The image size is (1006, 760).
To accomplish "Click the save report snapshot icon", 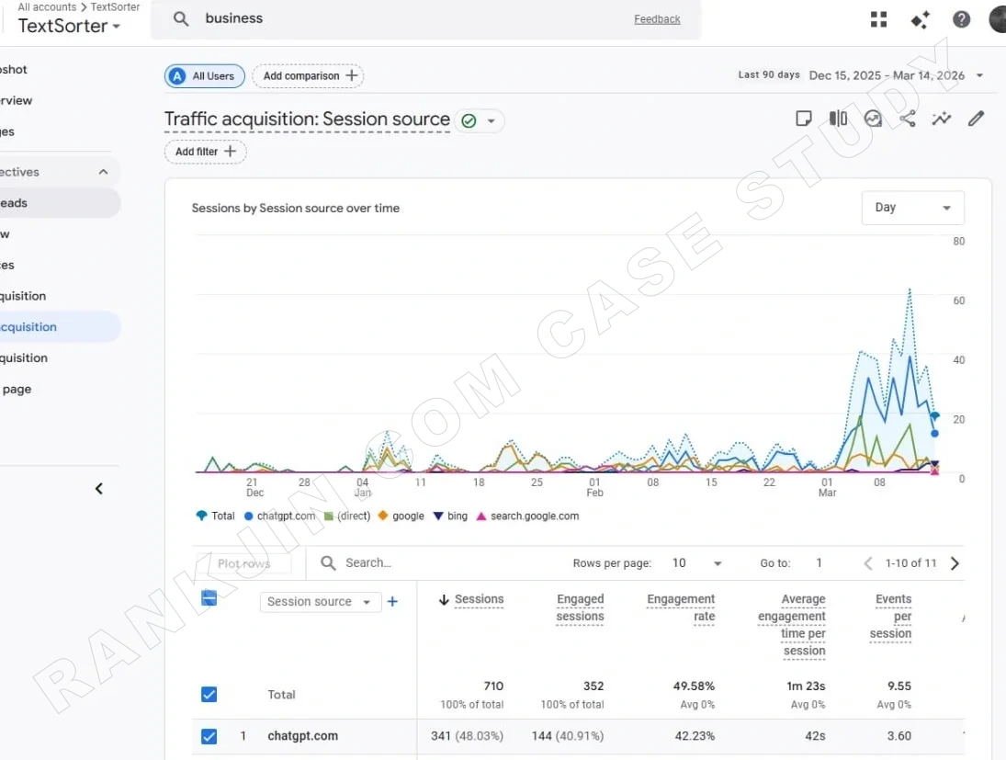I will coord(804,119).
